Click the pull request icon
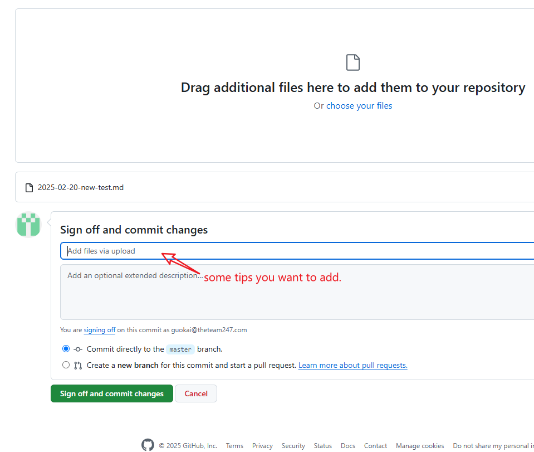 (78, 366)
